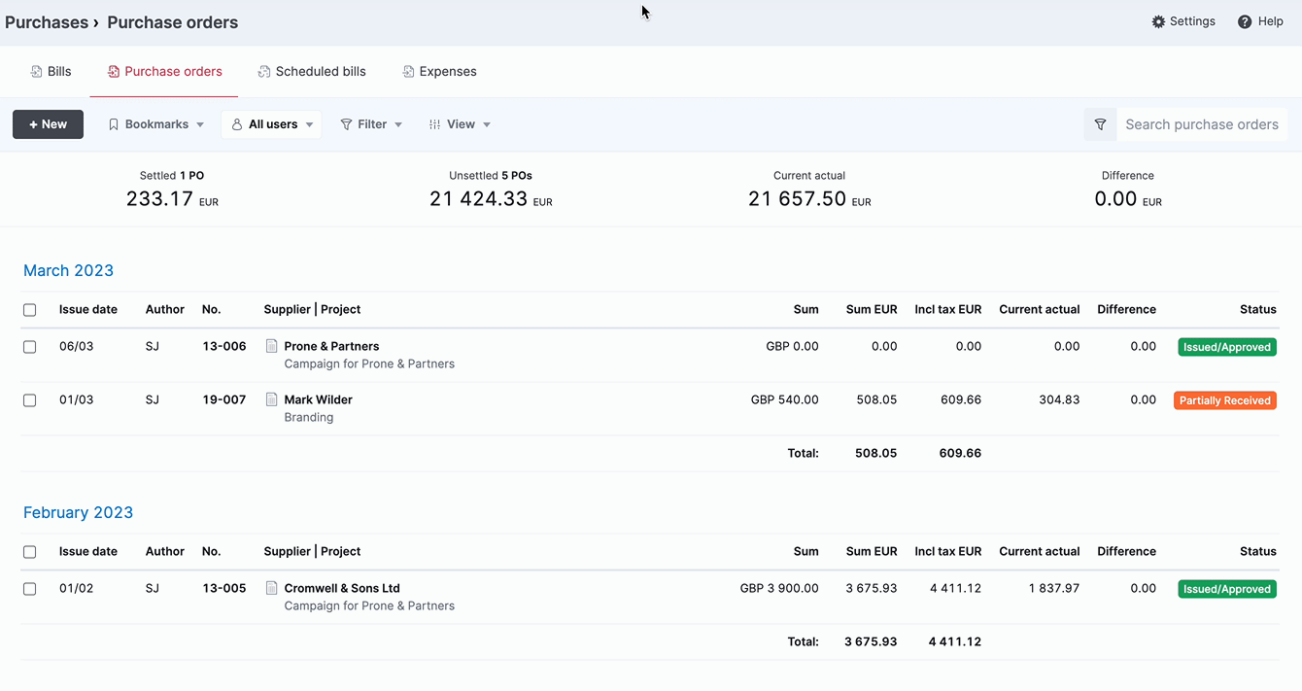
Task: Select all March 2023 purchase orders checkbox
Action: (x=30, y=310)
